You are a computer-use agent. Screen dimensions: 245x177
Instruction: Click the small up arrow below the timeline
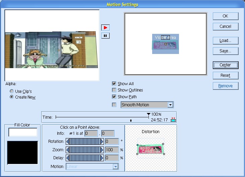131,120
